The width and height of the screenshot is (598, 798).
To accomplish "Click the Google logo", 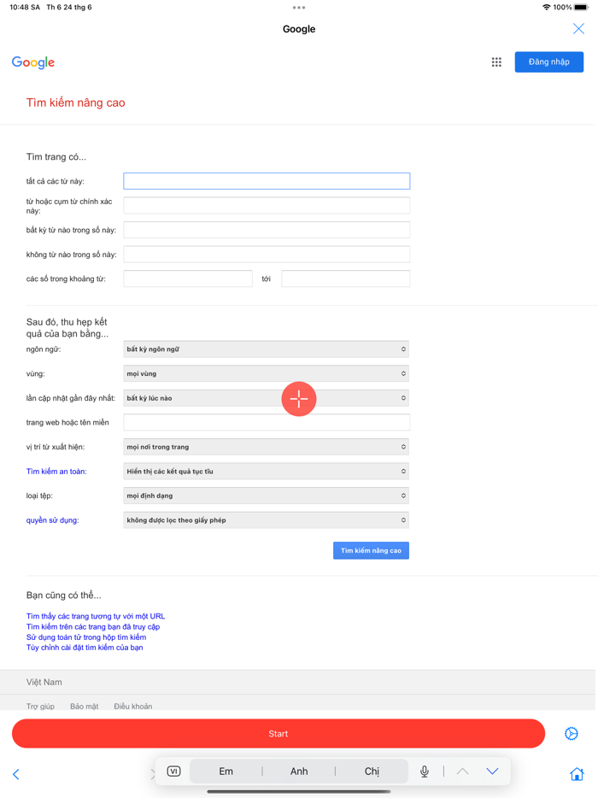I will tap(33, 62).
